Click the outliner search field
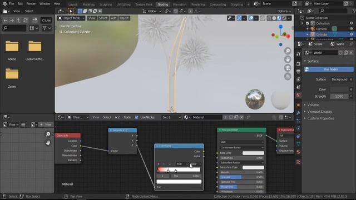356x200 pixels. pyautogui.click(x=333, y=11)
